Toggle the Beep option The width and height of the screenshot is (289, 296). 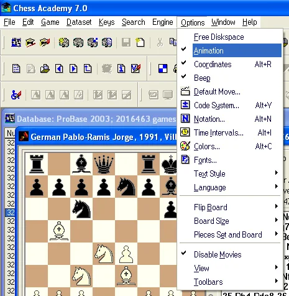230,78
